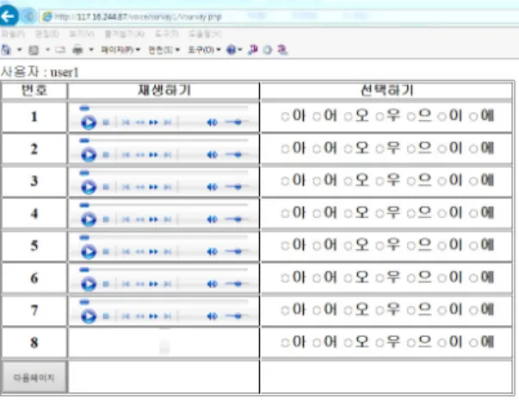Rewind the row 7 player
The height and width of the screenshot is (400, 519).
tap(139, 316)
